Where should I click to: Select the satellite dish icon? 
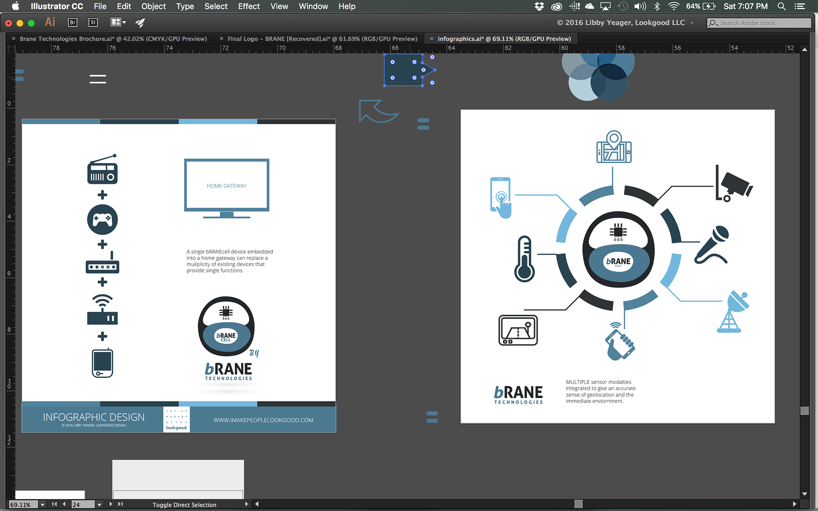733,312
